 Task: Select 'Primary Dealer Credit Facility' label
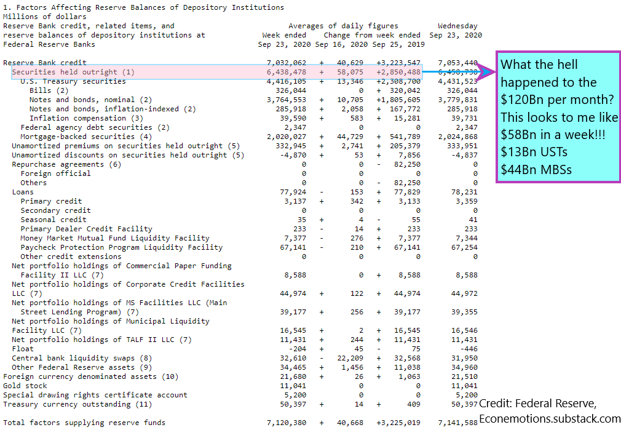click(x=86, y=229)
